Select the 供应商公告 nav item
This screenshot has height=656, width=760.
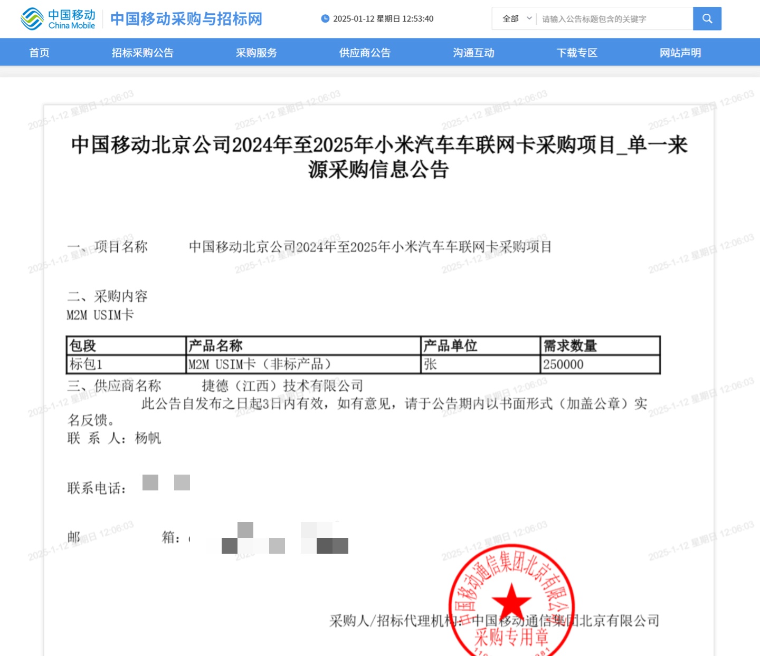(365, 52)
